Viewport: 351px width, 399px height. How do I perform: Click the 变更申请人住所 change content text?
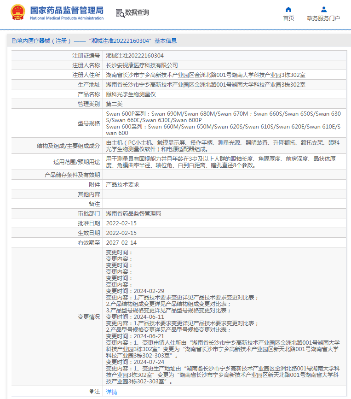point(223,349)
